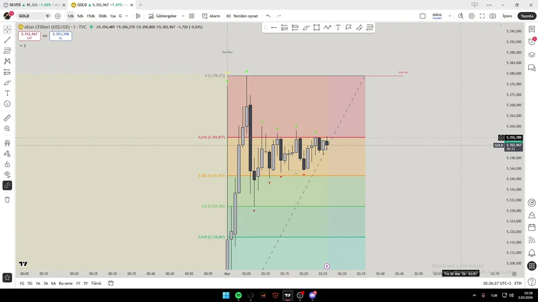Open the emoji icons tool

[7, 104]
